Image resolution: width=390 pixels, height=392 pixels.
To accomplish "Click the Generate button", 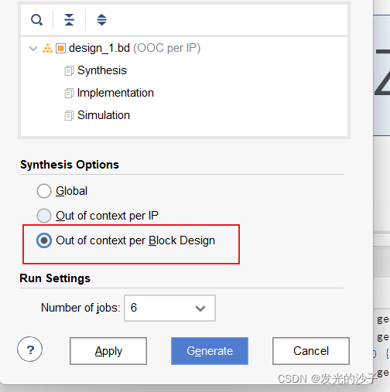I will 210,351.
